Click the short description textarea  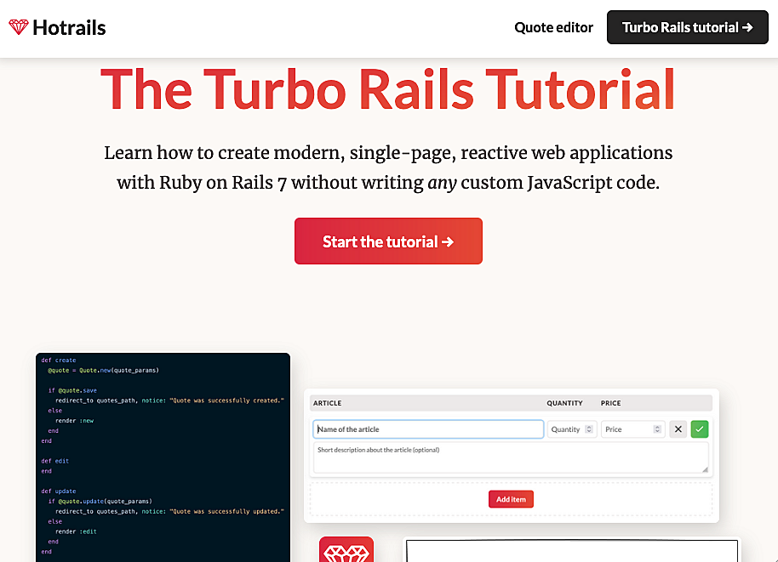(x=511, y=458)
